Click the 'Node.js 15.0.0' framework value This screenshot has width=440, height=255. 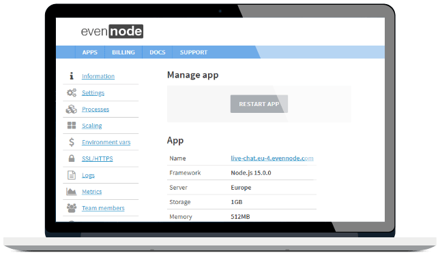[251, 173]
